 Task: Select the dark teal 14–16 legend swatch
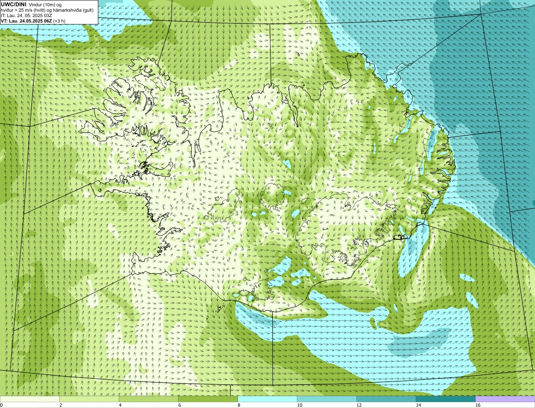pos(446,399)
